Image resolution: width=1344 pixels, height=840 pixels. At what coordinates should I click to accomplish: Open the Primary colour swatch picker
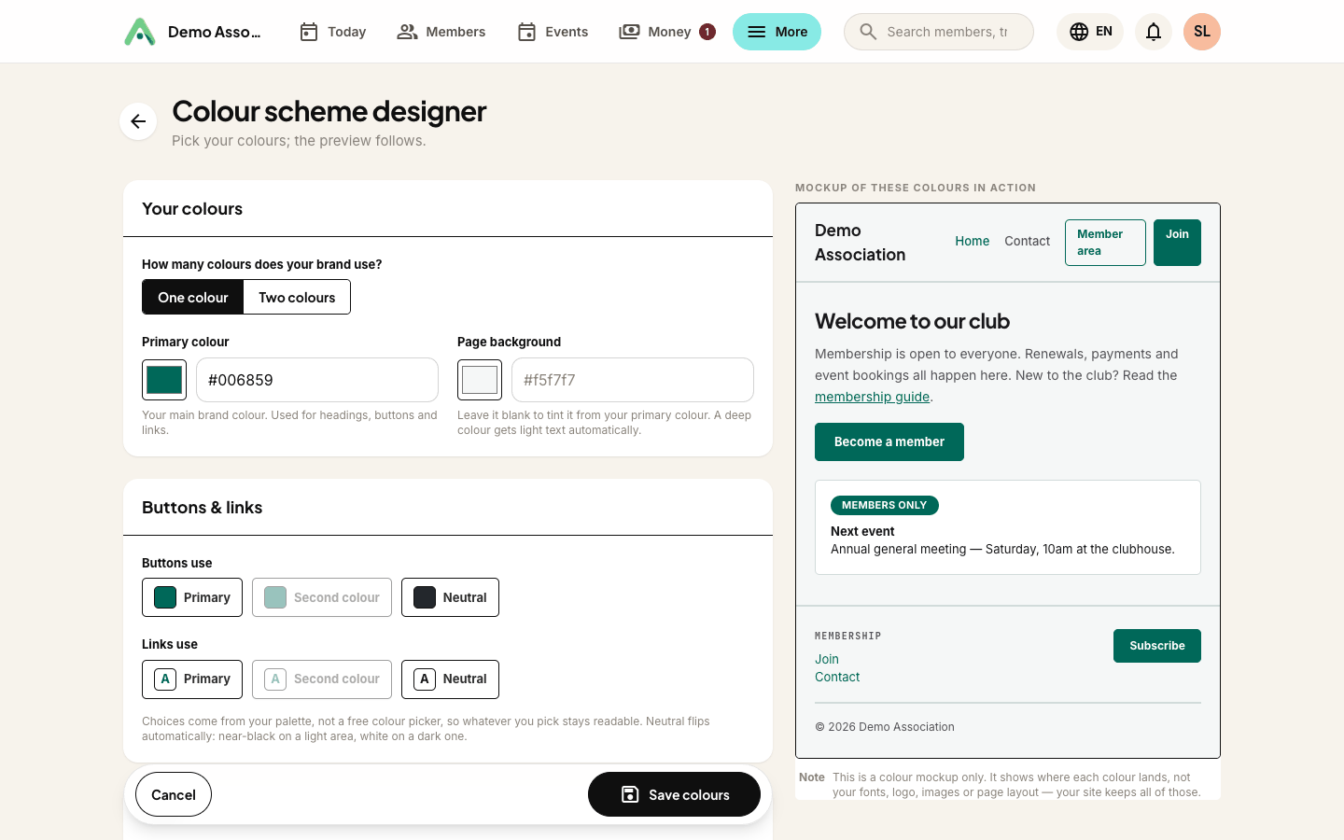tap(164, 380)
